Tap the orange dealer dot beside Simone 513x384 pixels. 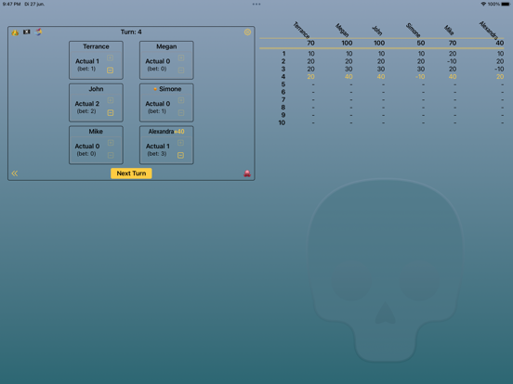point(155,89)
